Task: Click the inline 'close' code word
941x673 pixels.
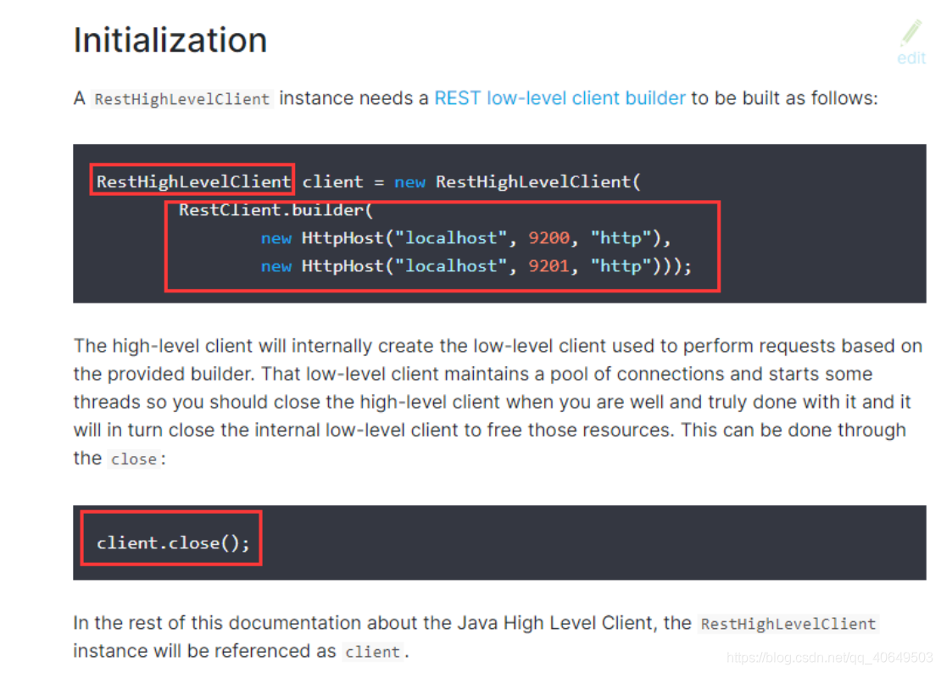Action: click(x=134, y=459)
